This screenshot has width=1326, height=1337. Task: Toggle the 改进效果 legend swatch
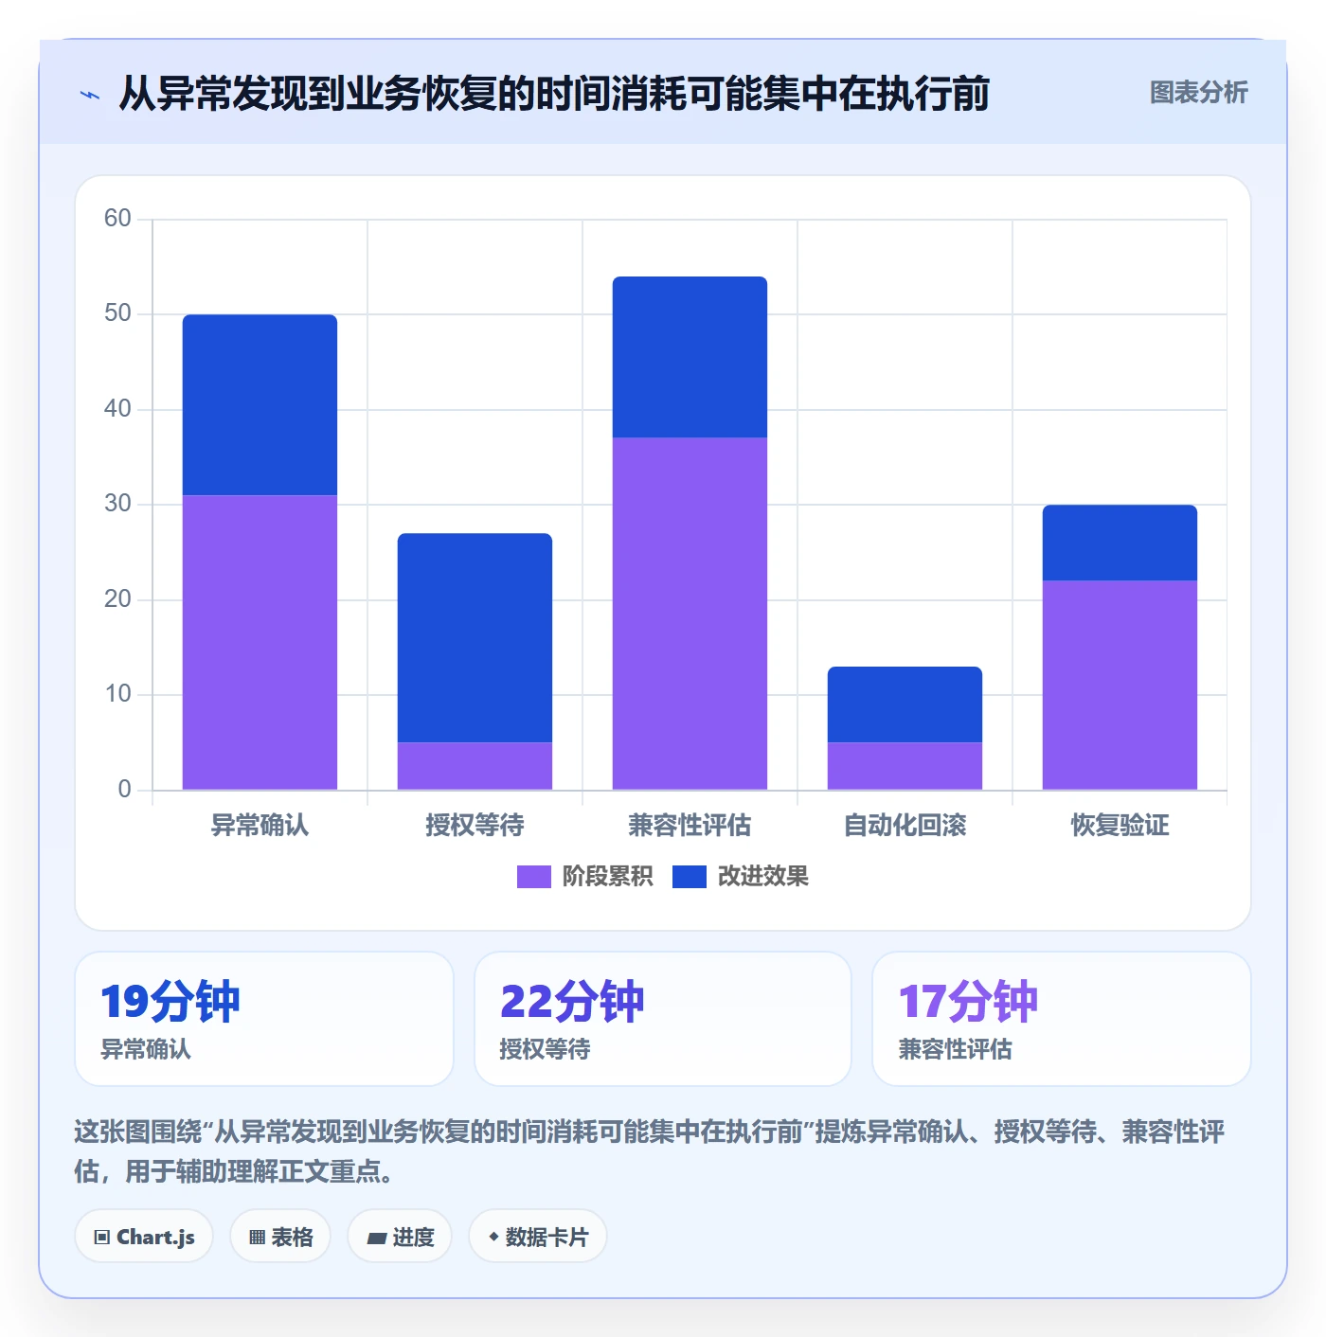[x=689, y=877]
